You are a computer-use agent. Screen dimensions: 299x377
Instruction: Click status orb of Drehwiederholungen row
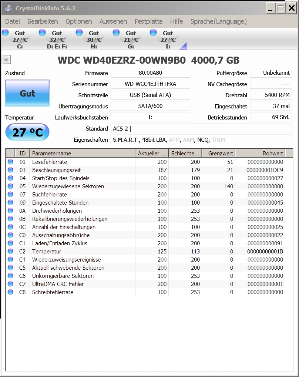coord(10,211)
